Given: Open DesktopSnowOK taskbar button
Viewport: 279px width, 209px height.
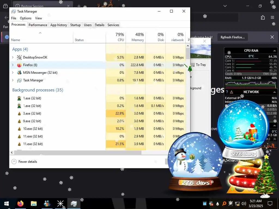Looking at the screenshot, I should pyautogui.click(x=60, y=203).
